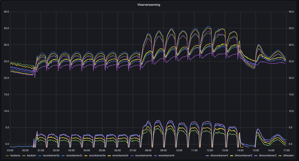Click the 12:00 time axis label
The image size is (299, 161).
[210, 150]
